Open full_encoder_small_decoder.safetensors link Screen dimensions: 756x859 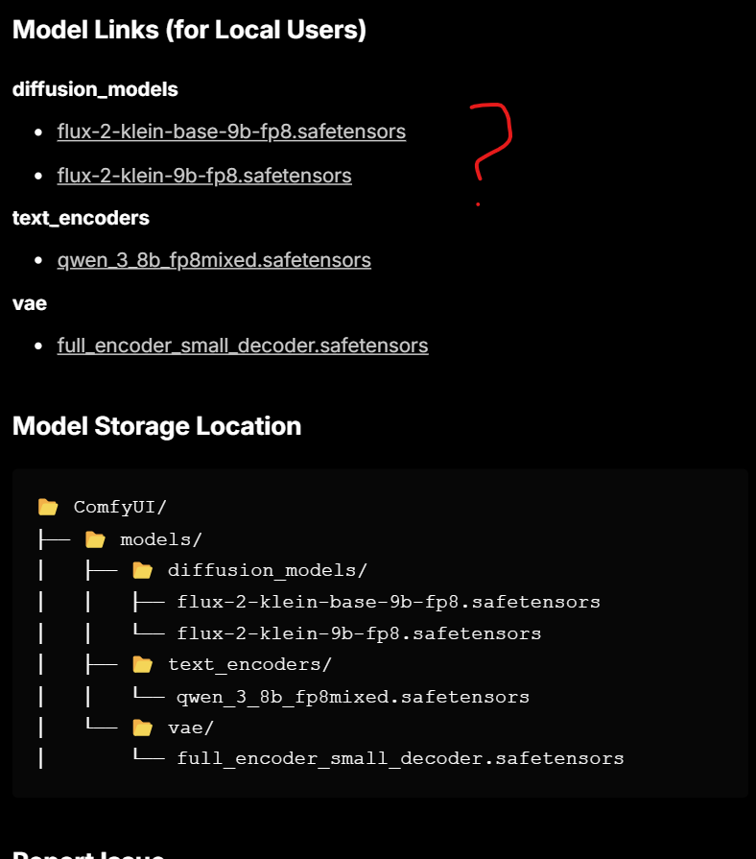tap(243, 346)
